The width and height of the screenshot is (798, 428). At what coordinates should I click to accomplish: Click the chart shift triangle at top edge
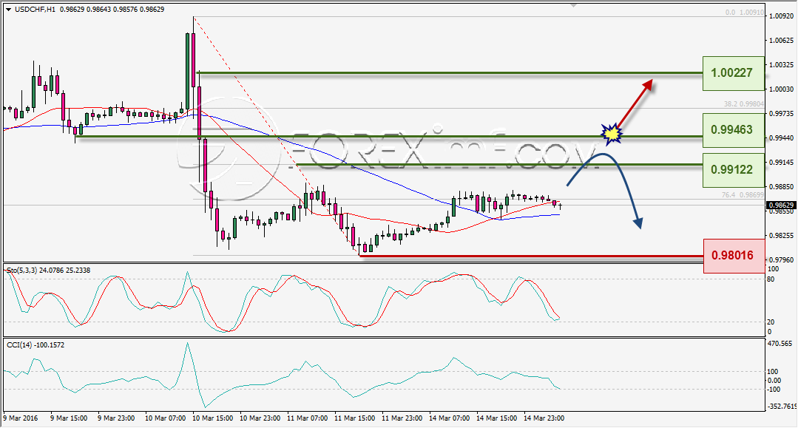coord(574,6)
